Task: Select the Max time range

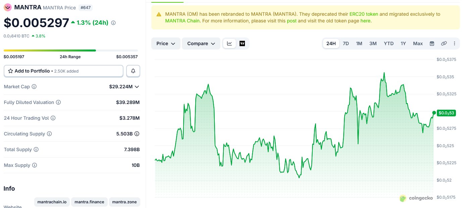Action: 418,43
